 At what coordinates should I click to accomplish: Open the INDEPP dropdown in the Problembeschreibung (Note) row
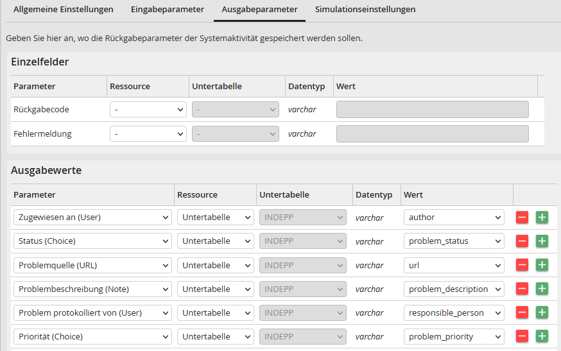[x=303, y=289]
